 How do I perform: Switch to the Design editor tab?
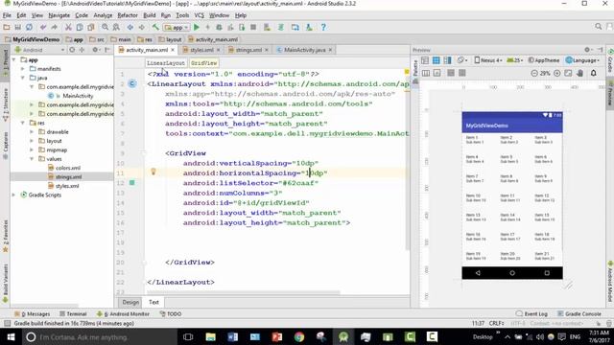click(130, 302)
